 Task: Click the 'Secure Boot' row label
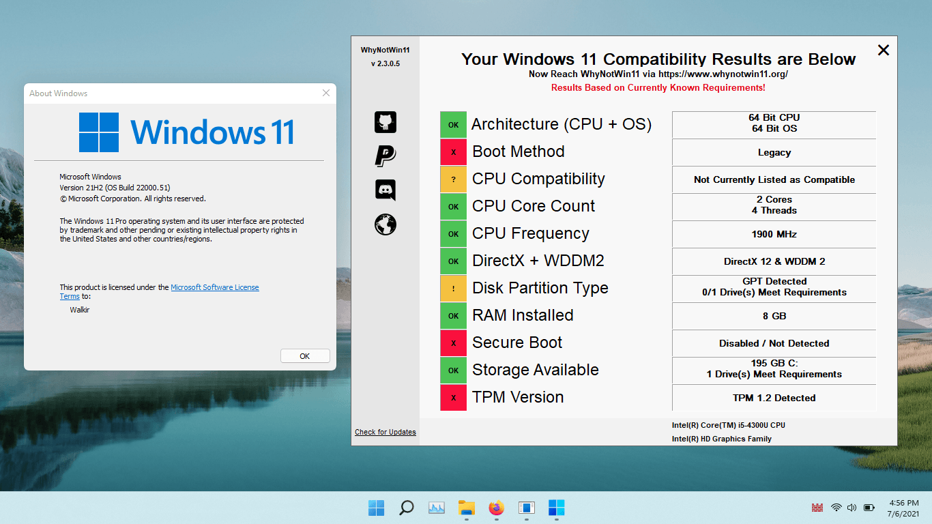[517, 343]
